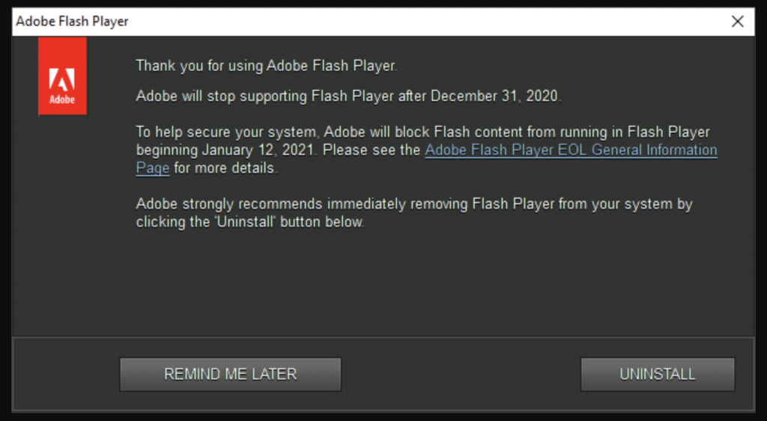Screen dimensions: 767x421
Task: Click the "Thank you for using" message line
Action: click(x=266, y=66)
